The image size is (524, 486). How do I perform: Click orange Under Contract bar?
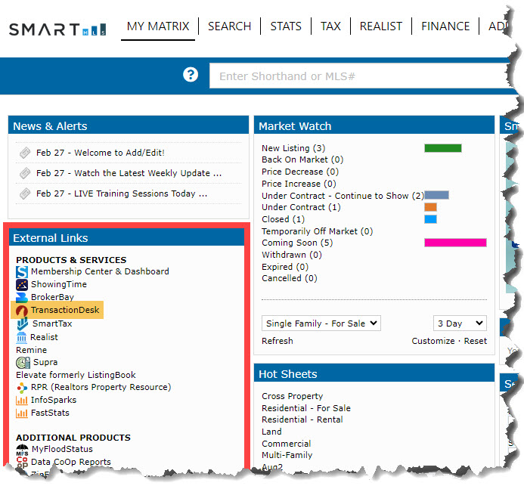[430, 207]
